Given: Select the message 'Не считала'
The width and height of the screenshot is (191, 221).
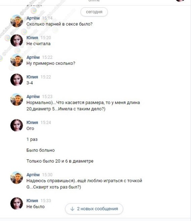Looking at the screenshot, I should point(39,44).
